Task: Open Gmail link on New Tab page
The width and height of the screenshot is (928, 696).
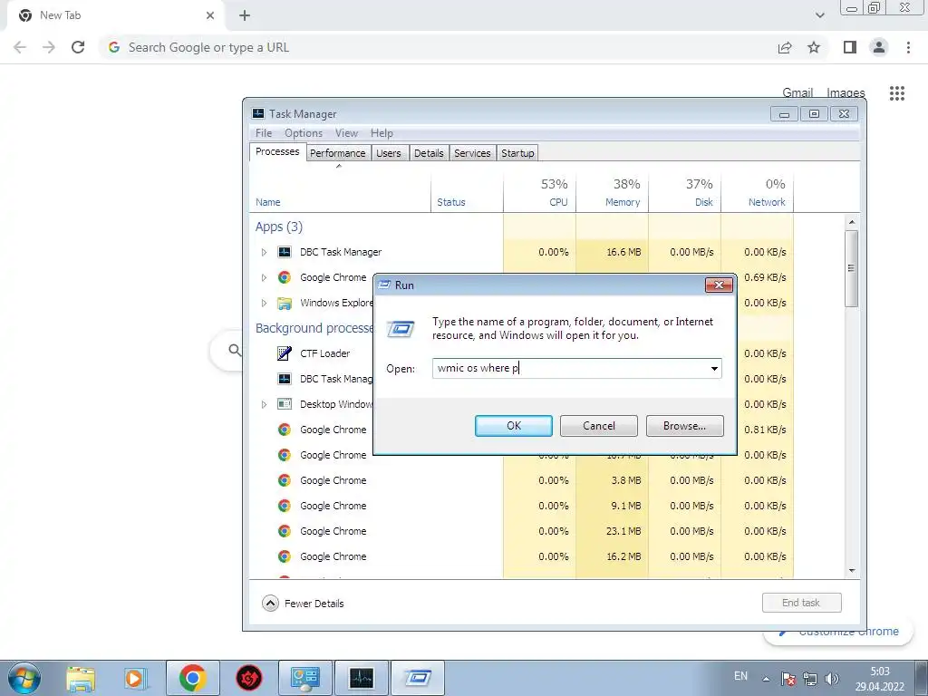Action: click(x=797, y=93)
